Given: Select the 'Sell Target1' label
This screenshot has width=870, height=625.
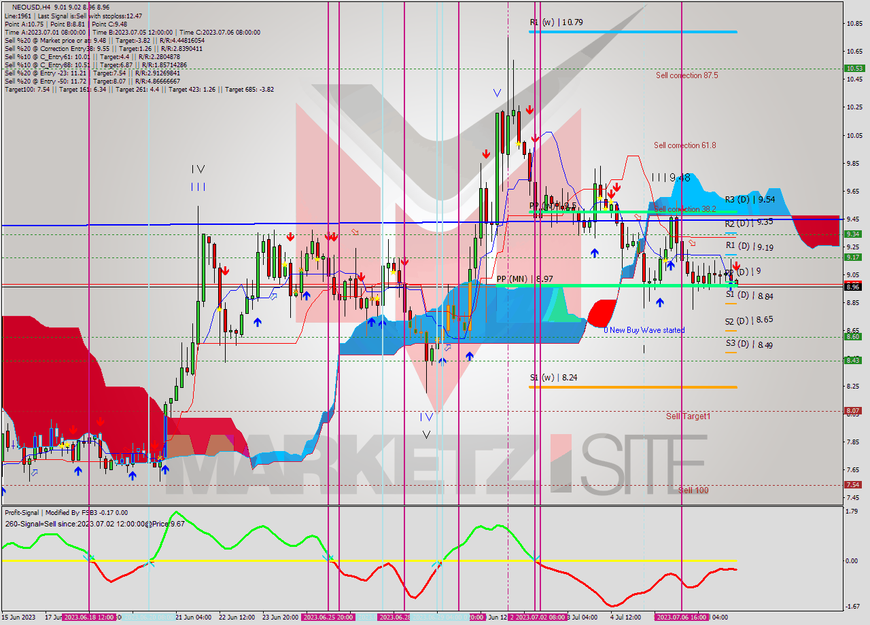Looking at the screenshot, I should pos(688,416).
